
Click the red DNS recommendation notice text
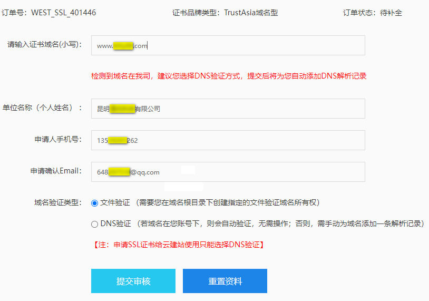[x=229, y=76]
